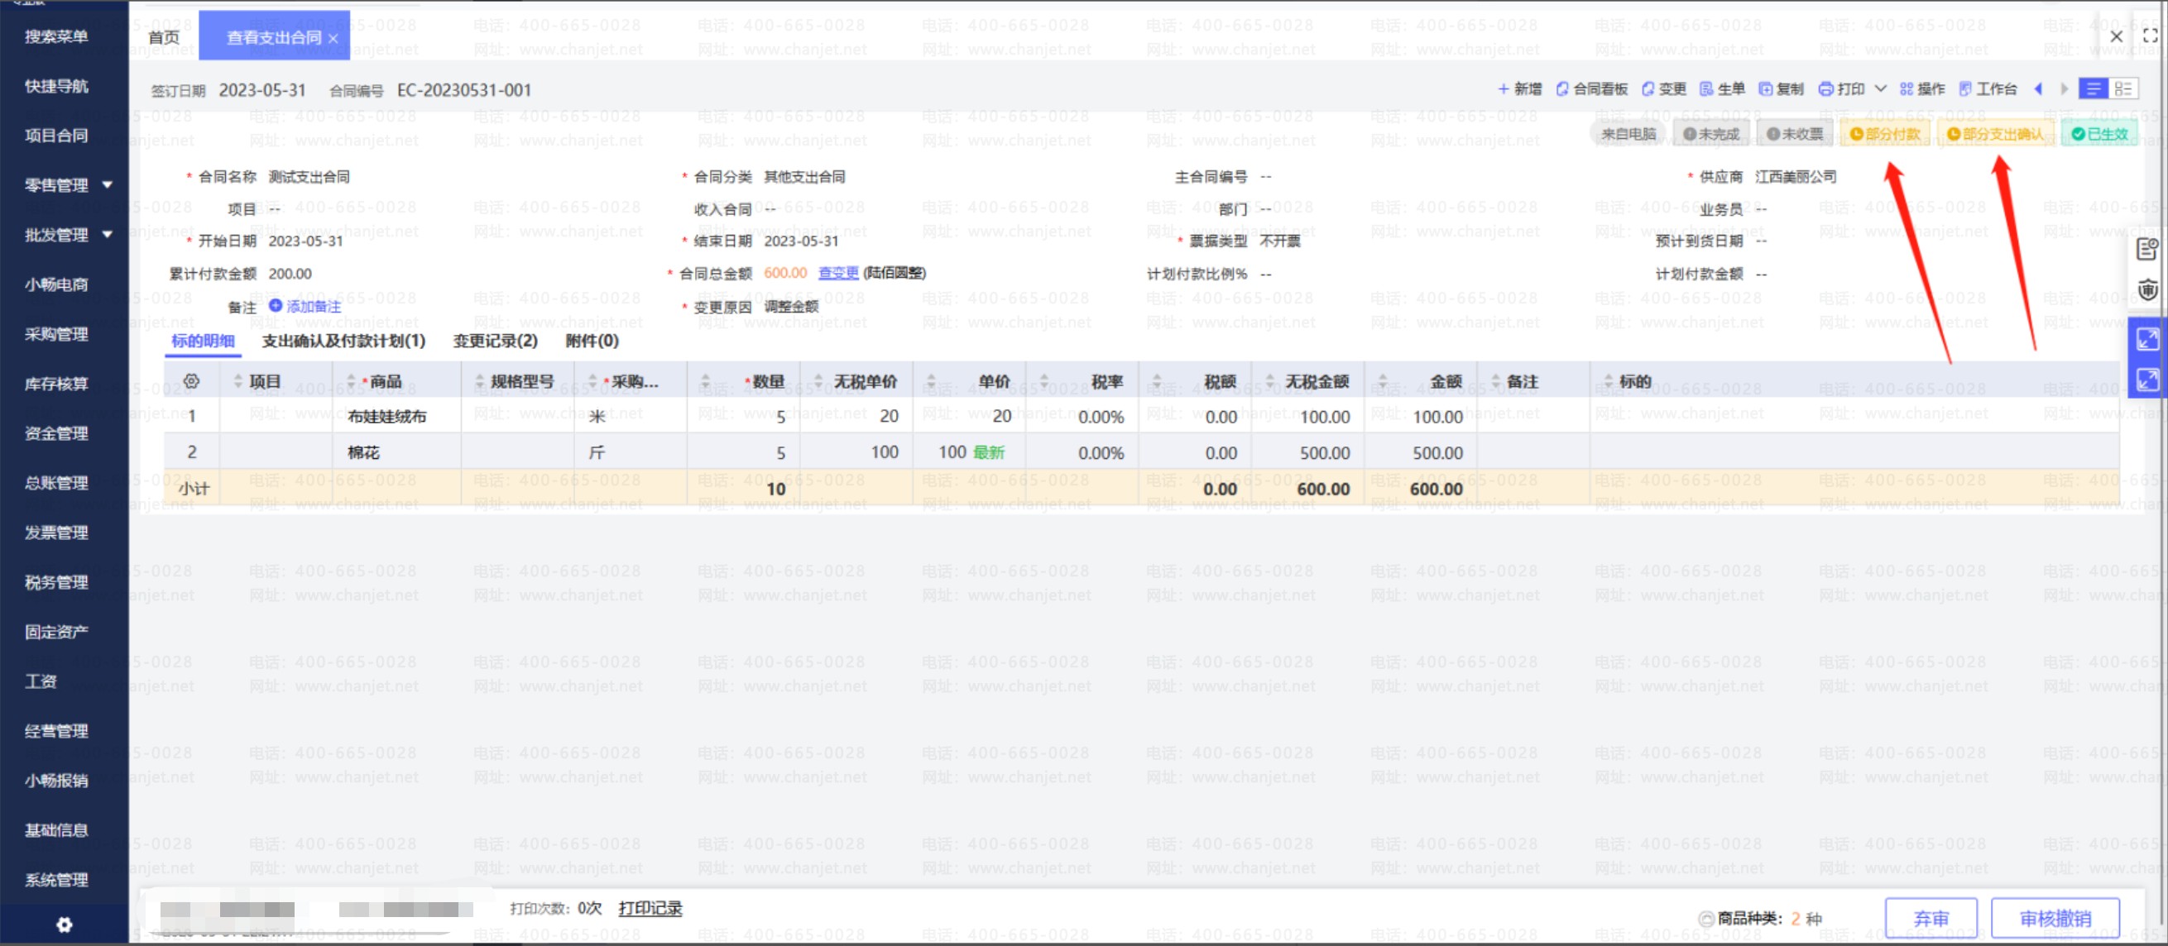
Task: Click the 新增 plus icon in the toolbar
Action: click(x=1504, y=89)
